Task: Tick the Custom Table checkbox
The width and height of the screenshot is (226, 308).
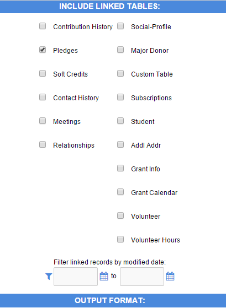Action: tap(120, 73)
